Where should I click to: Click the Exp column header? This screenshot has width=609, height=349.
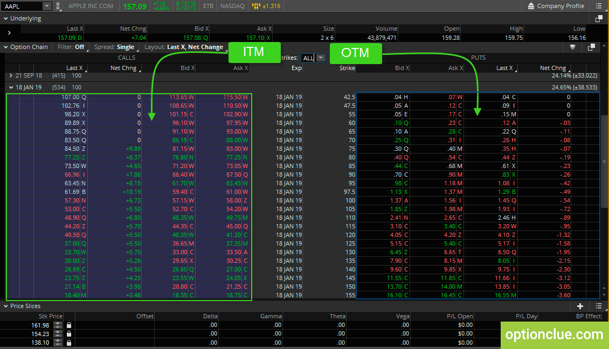coord(297,68)
